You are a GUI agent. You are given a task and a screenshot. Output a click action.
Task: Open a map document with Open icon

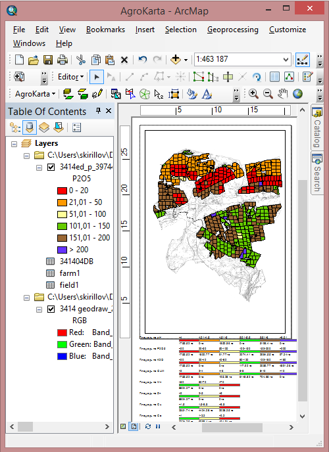click(x=34, y=60)
